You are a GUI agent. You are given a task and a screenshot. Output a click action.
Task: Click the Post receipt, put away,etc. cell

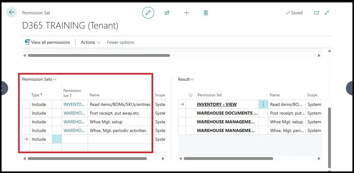coord(120,113)
